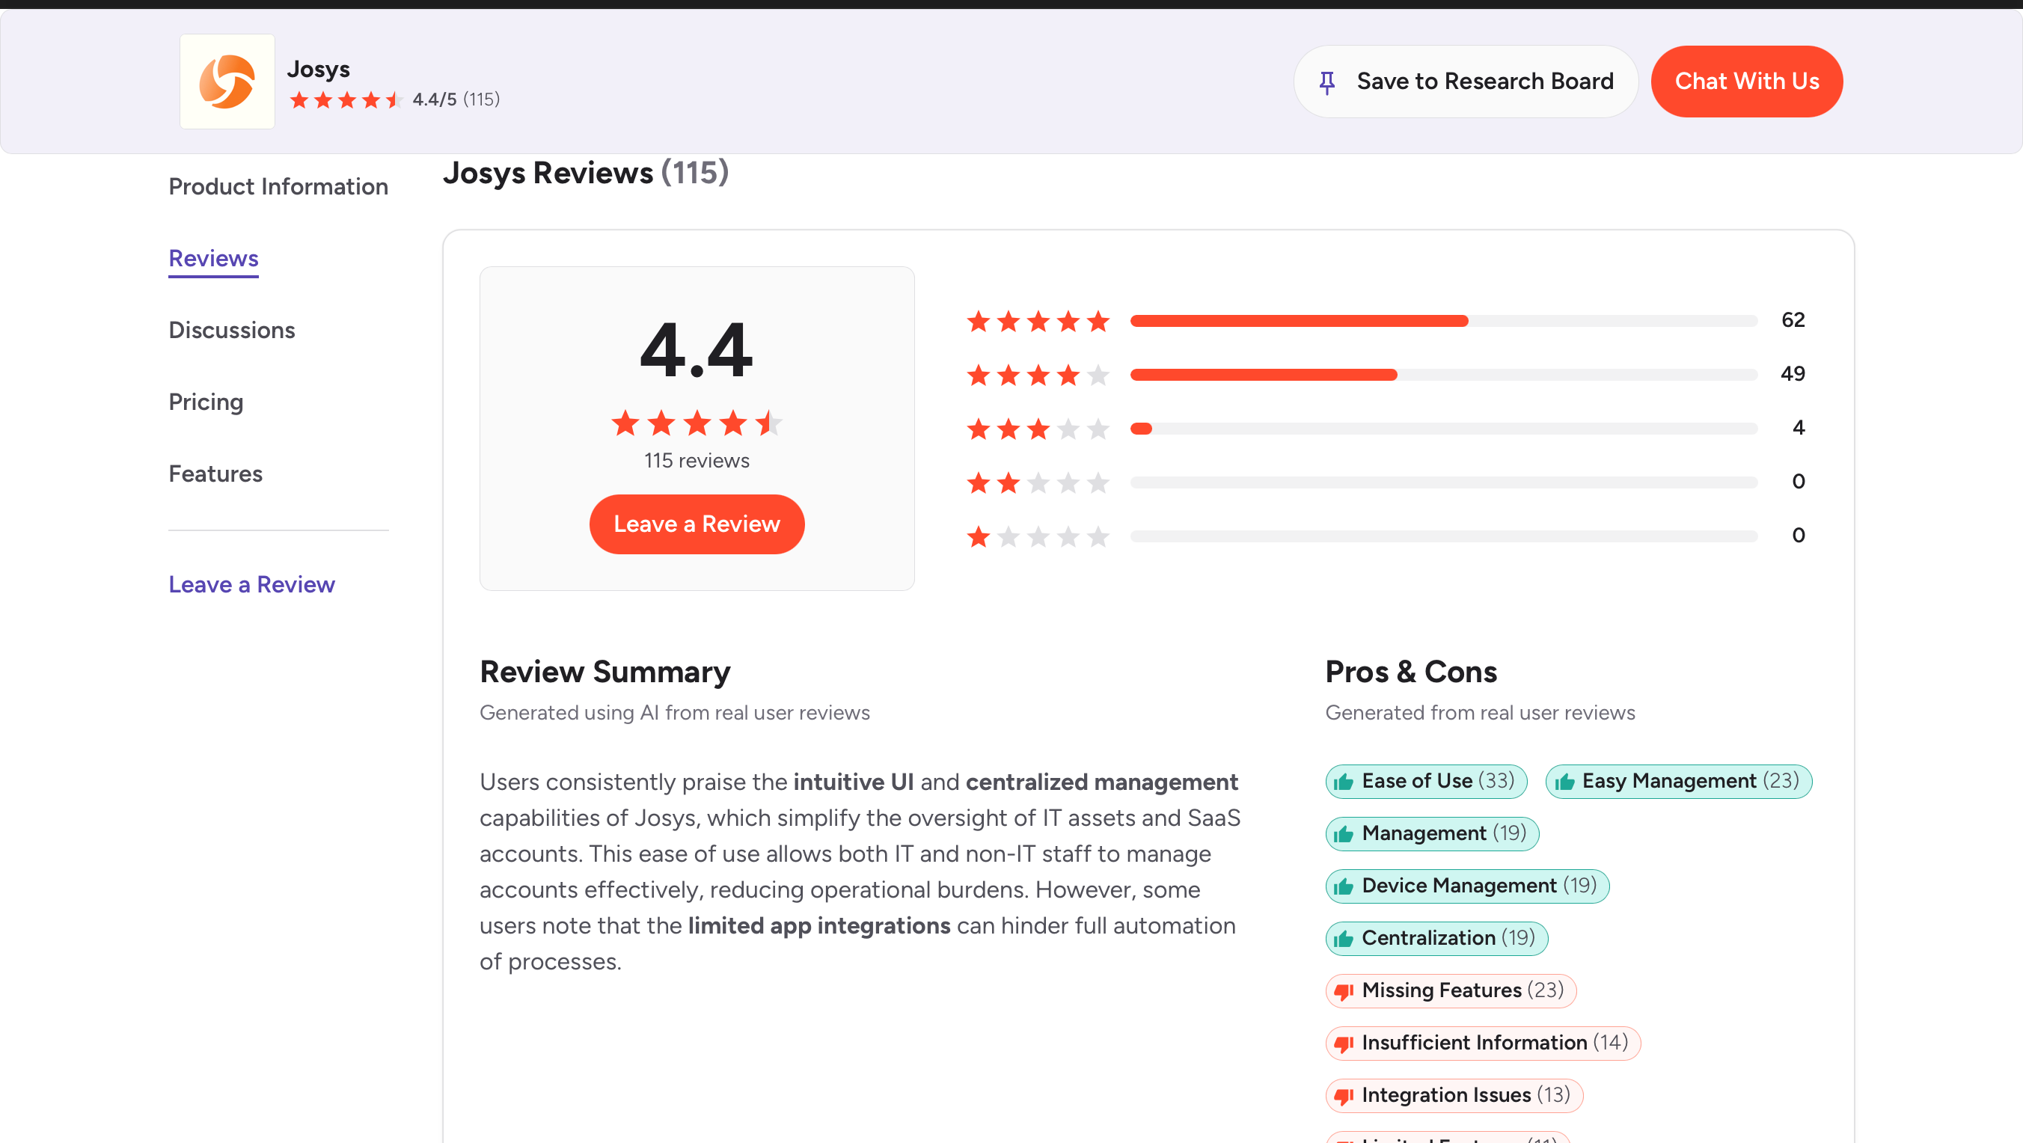Click thumbs-up icon on Centralization tag
Screen dimensions: 2023x1143
tap(1344, 939)
